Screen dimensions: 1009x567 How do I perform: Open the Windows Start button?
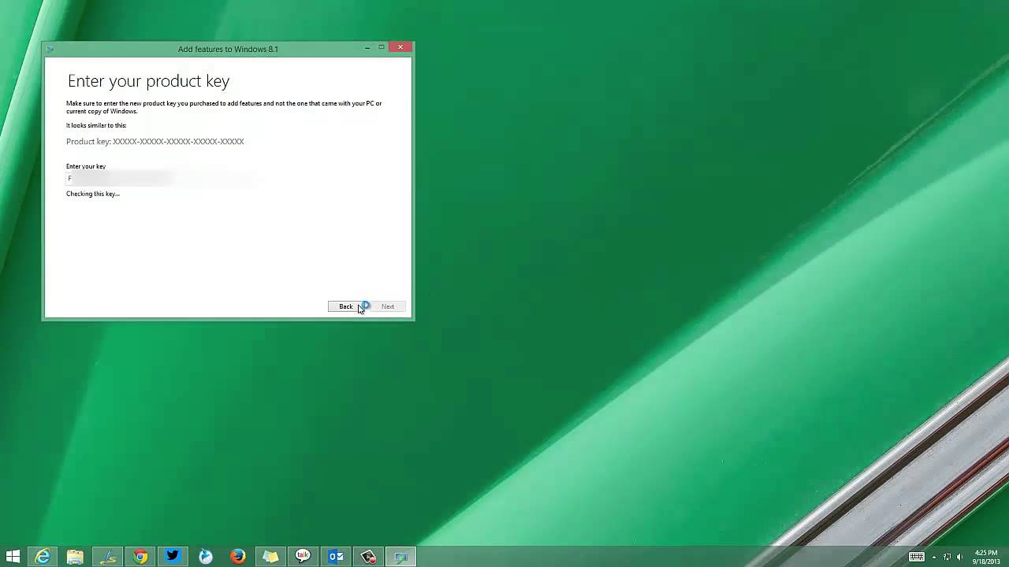pyautogui.click(x=13, y=557)
